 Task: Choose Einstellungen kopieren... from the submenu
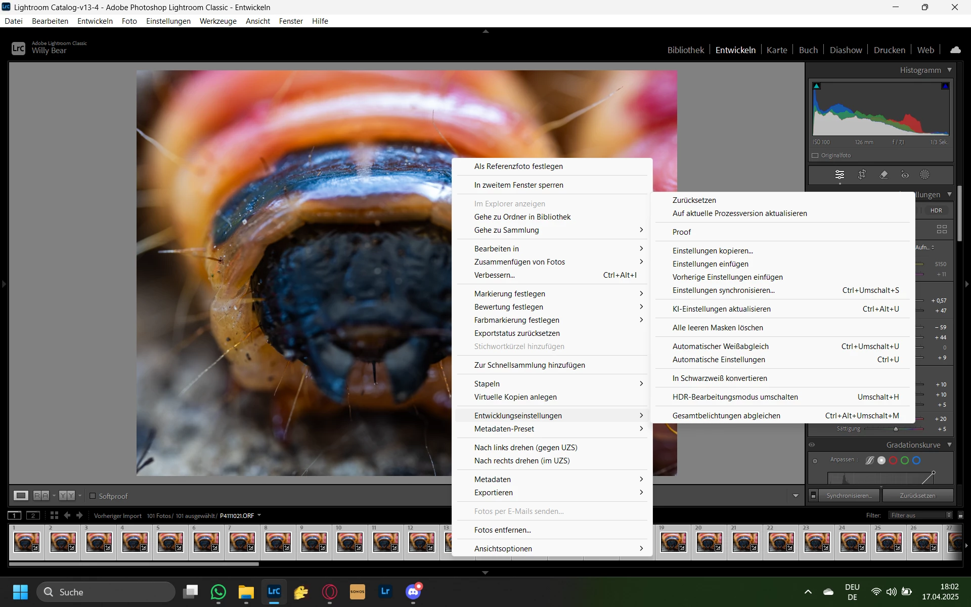coord(712,251)
